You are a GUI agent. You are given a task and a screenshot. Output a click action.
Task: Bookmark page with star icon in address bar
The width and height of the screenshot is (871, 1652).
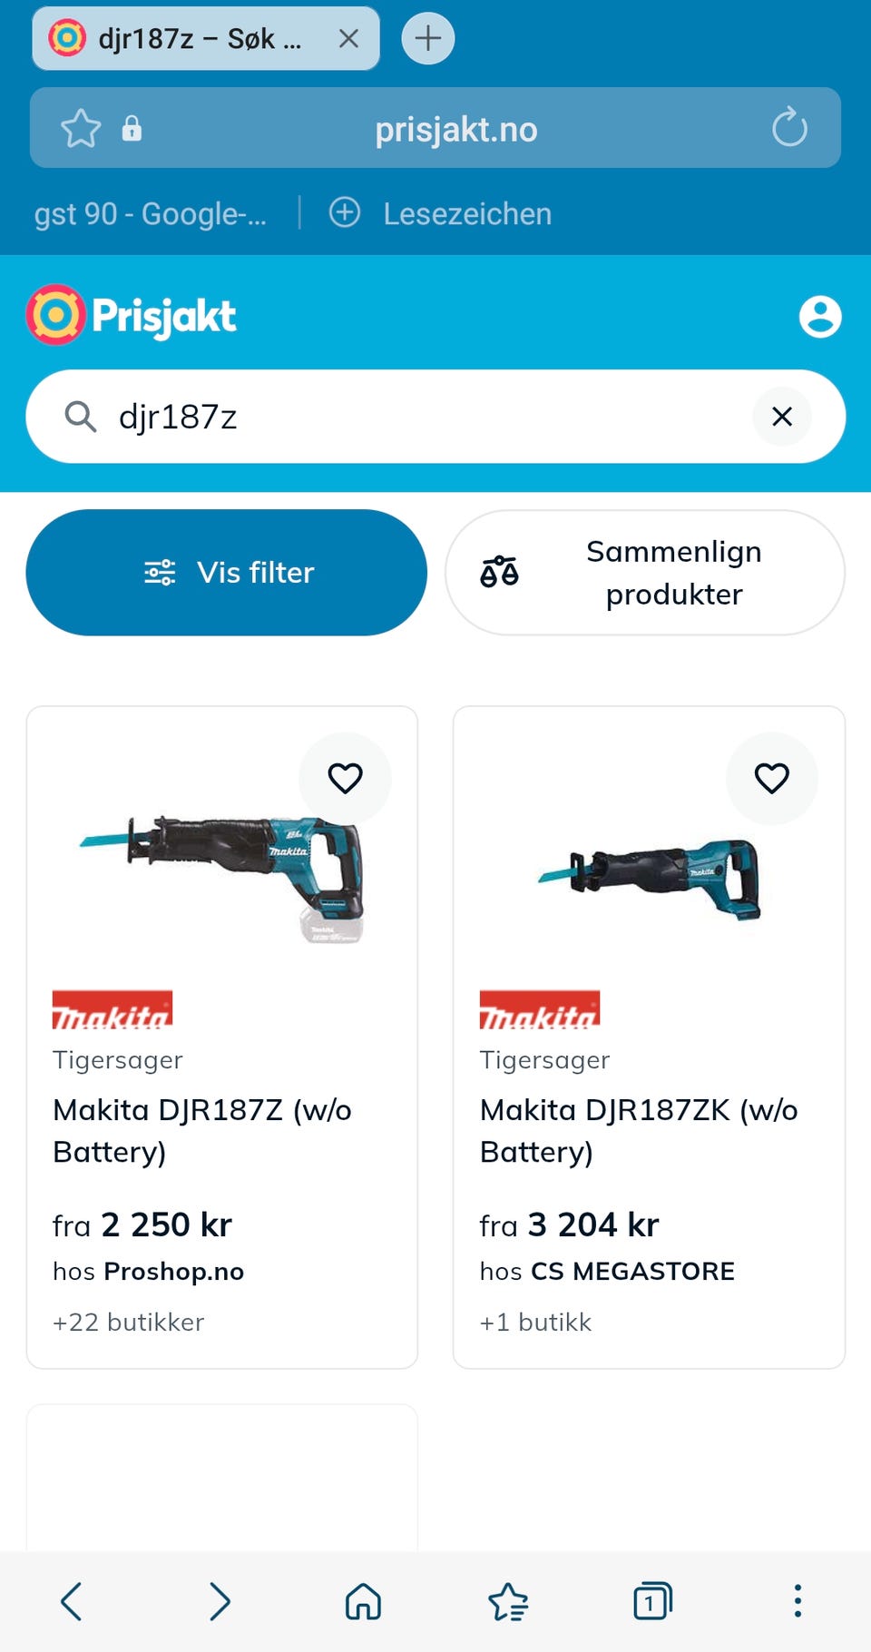click(81, 128)
